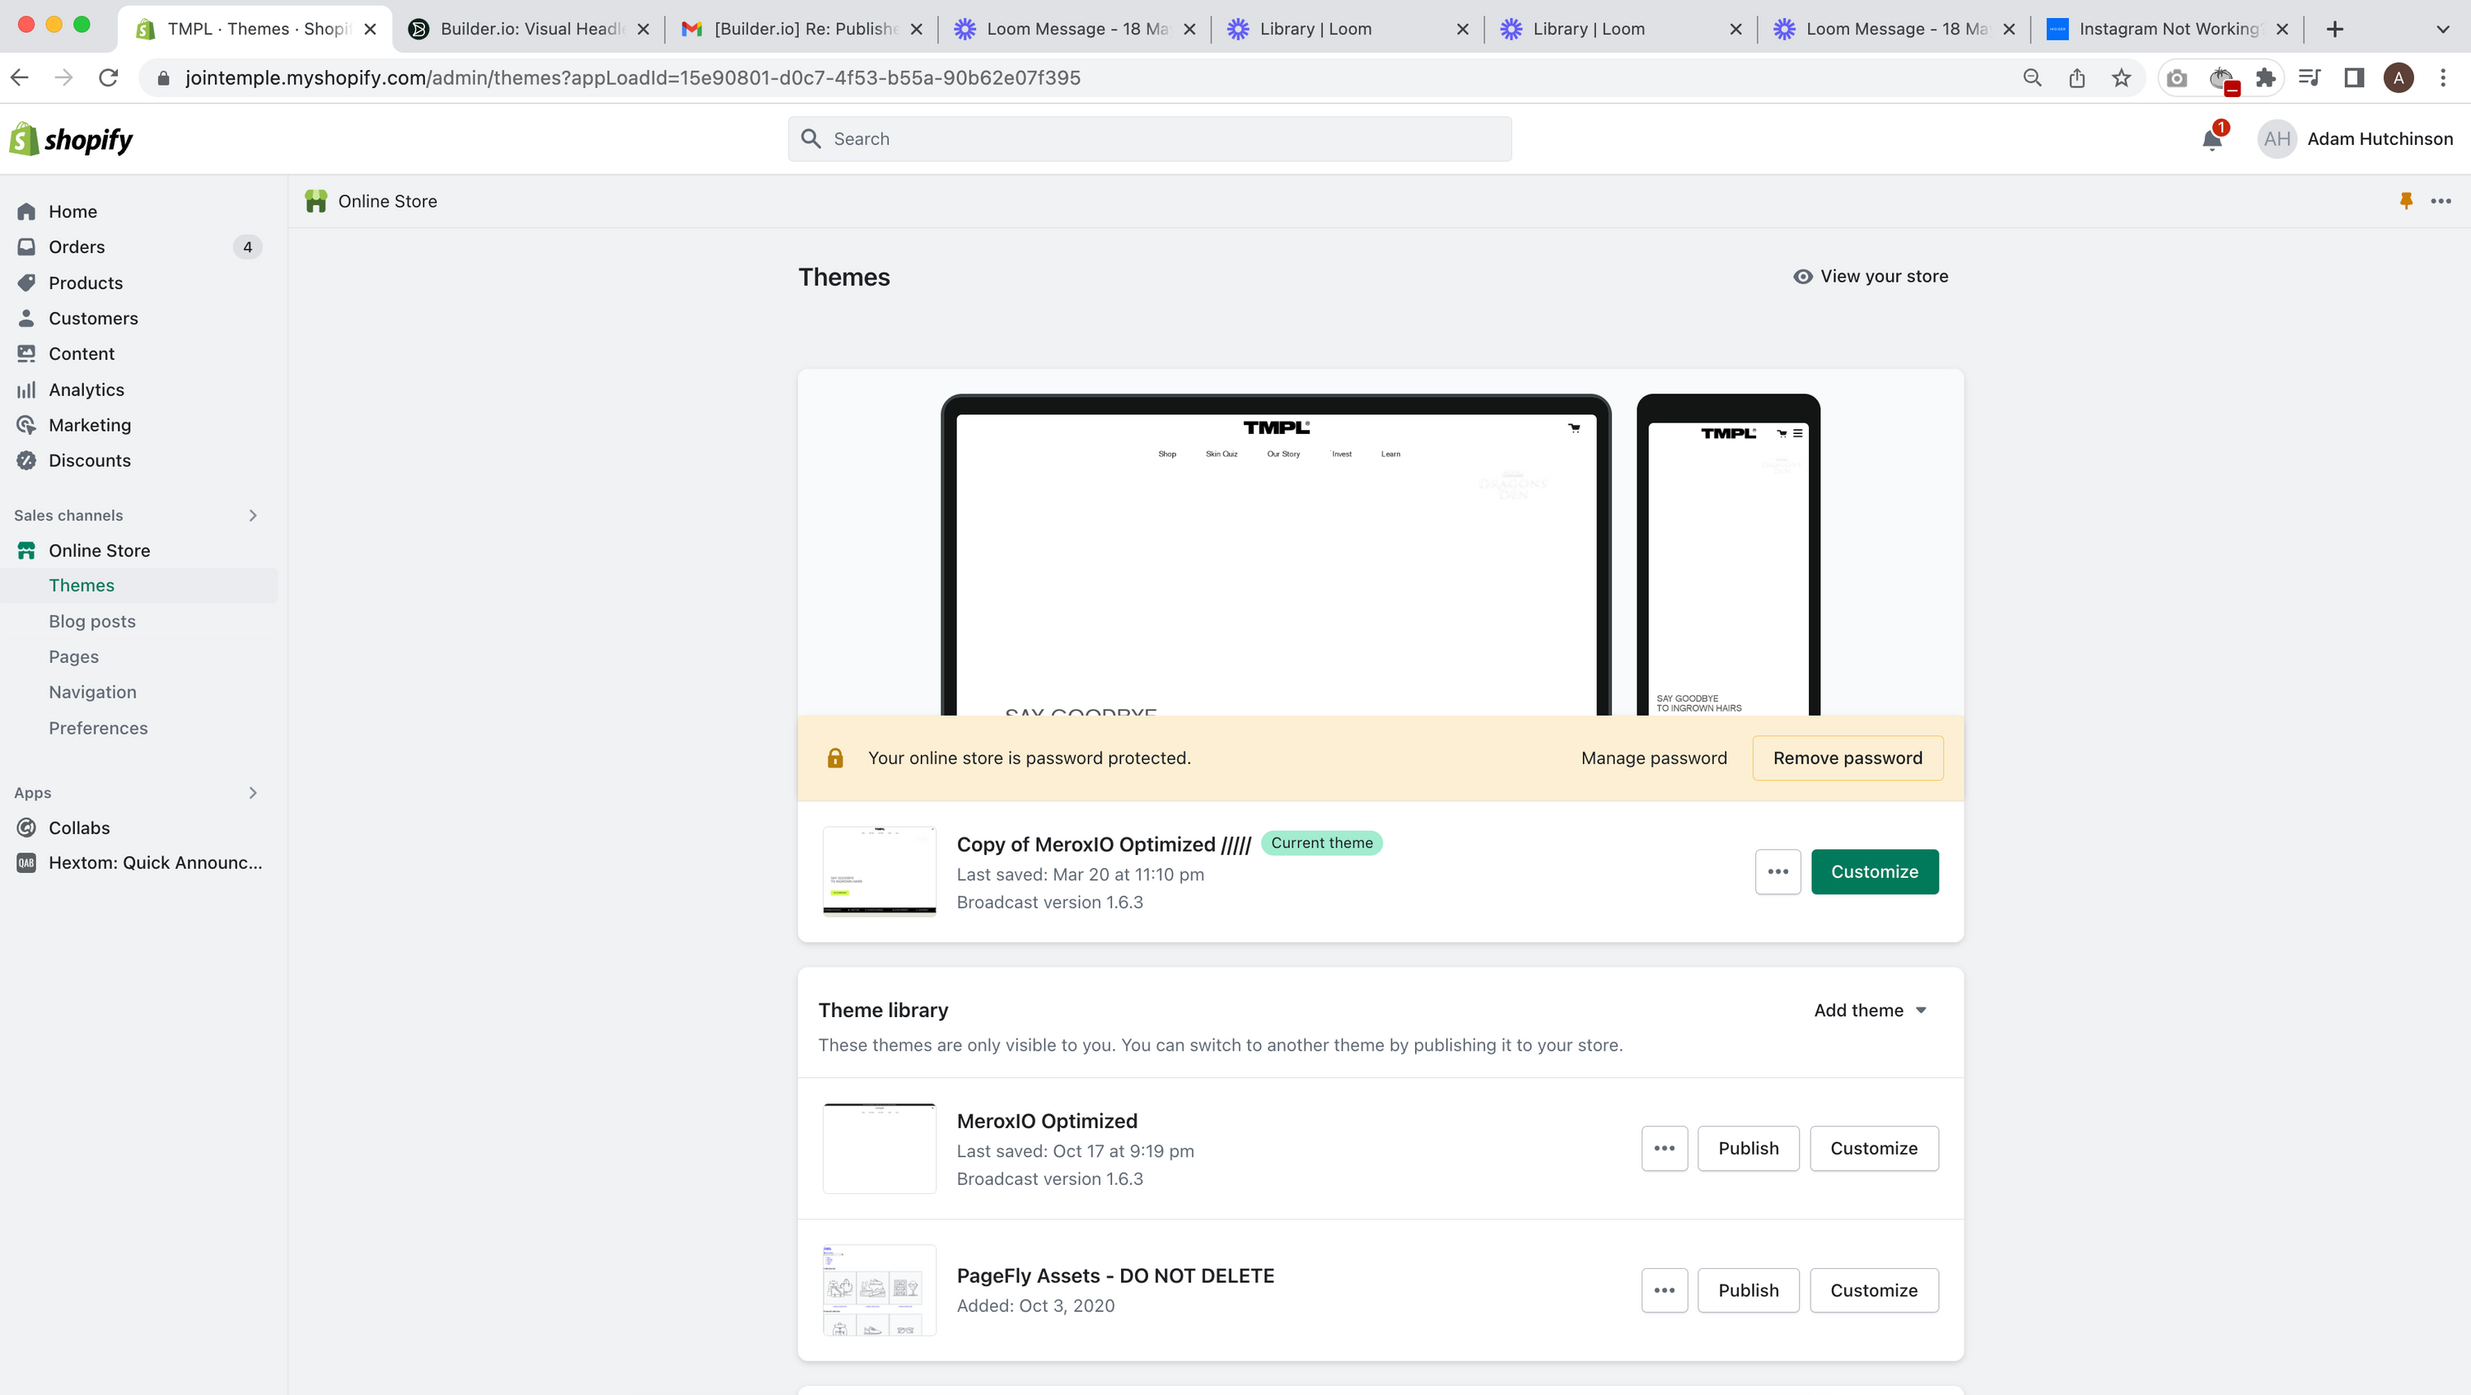Click the camera extension icon
Viewport: 2471px width, 1395px height.
point(2178,77)
